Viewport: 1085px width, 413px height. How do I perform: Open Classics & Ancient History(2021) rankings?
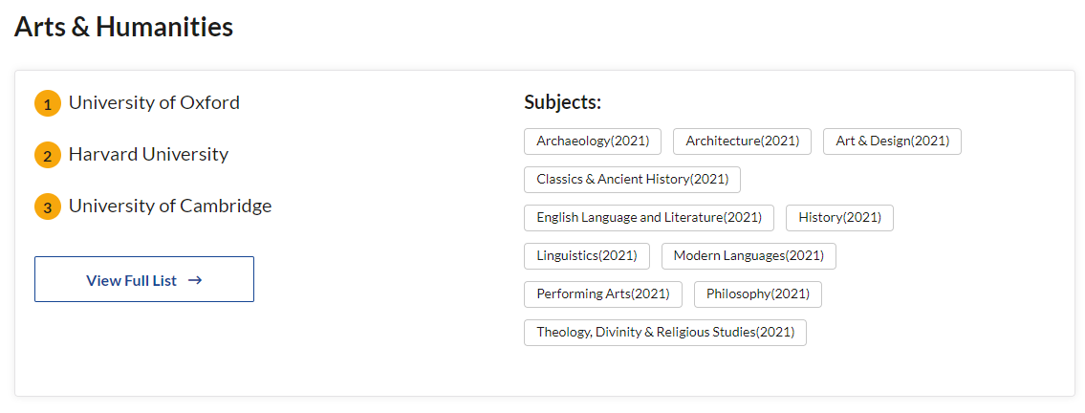coord(632,179)
